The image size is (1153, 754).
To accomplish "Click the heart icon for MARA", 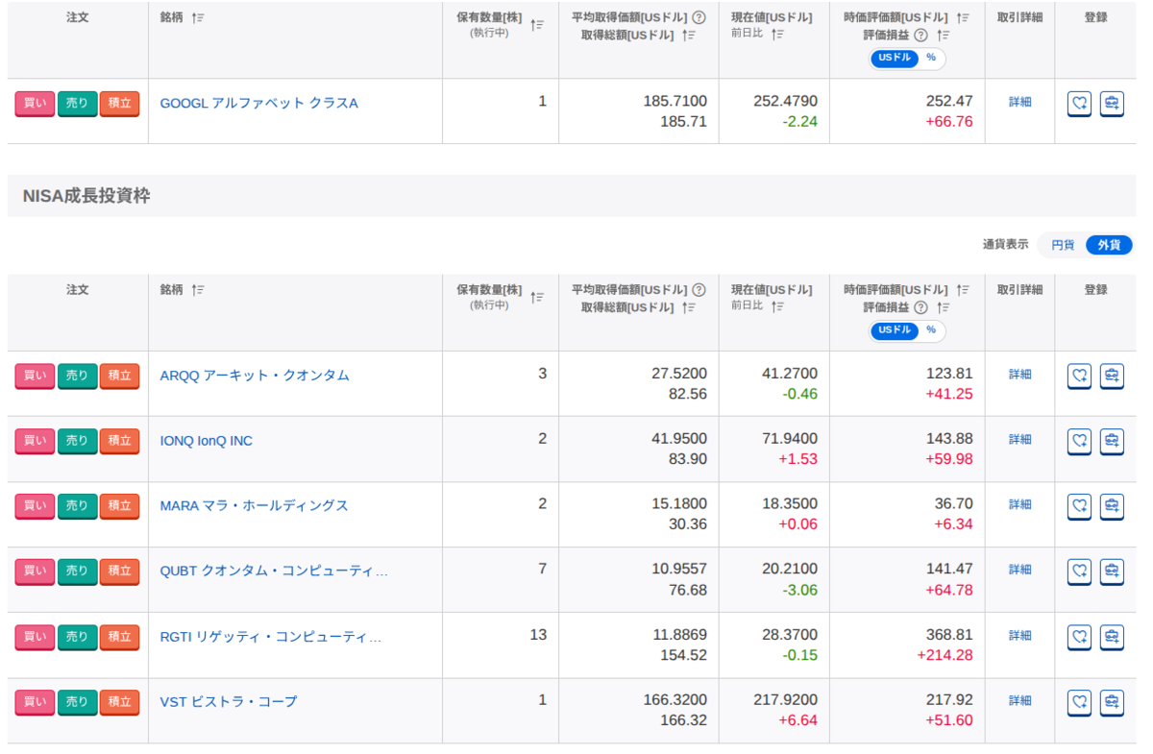I will click(1079, 507).
